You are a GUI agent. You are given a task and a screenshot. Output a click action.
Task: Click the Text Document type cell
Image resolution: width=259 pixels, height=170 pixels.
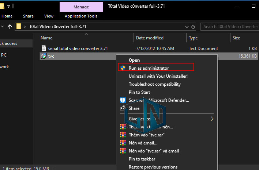[x=203, y=49]
